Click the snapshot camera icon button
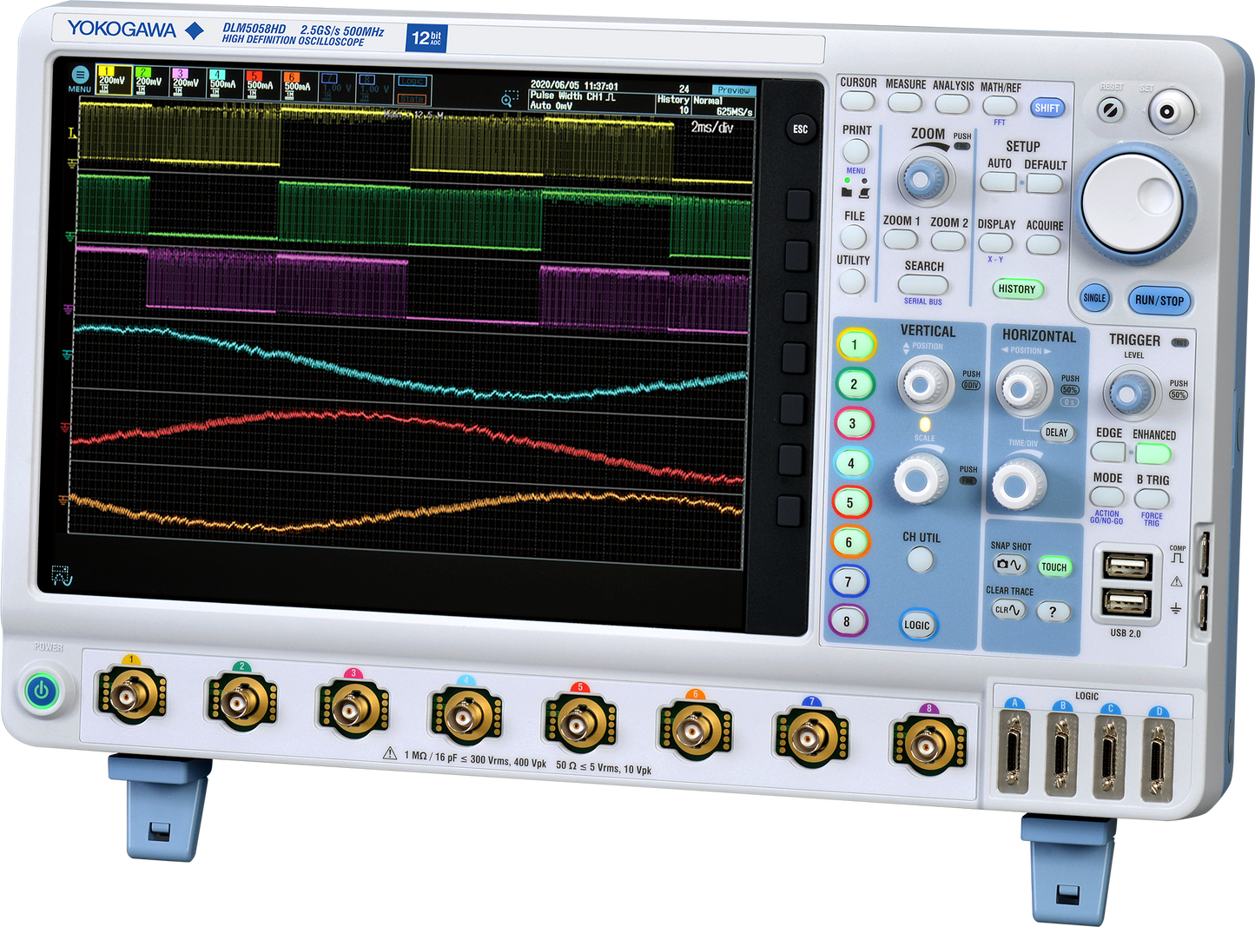Screen dimensions: 1255x927 click(x=1010, y=565)
